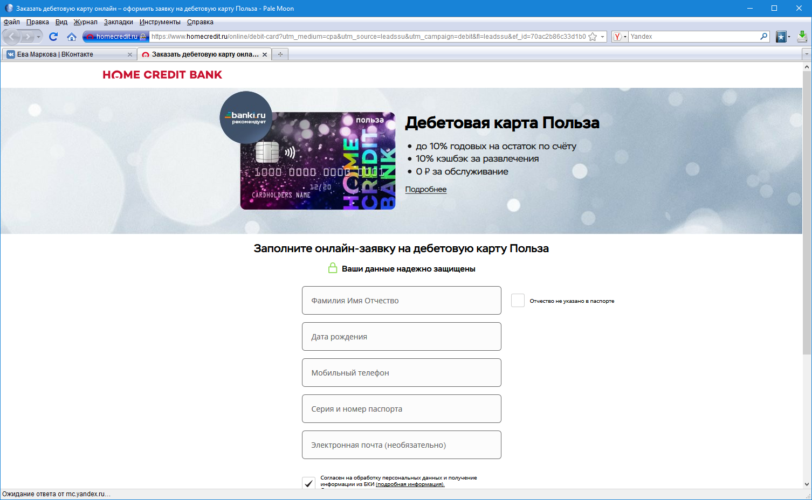Viewport: 812px width, 500px height.
Task: Click the Pale Moon icon in the title bar
Action: pyautogui.click(x=9, y=8)
